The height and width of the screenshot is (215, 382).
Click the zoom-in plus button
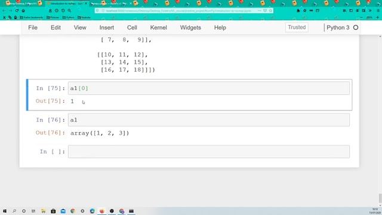pos(378,17)
